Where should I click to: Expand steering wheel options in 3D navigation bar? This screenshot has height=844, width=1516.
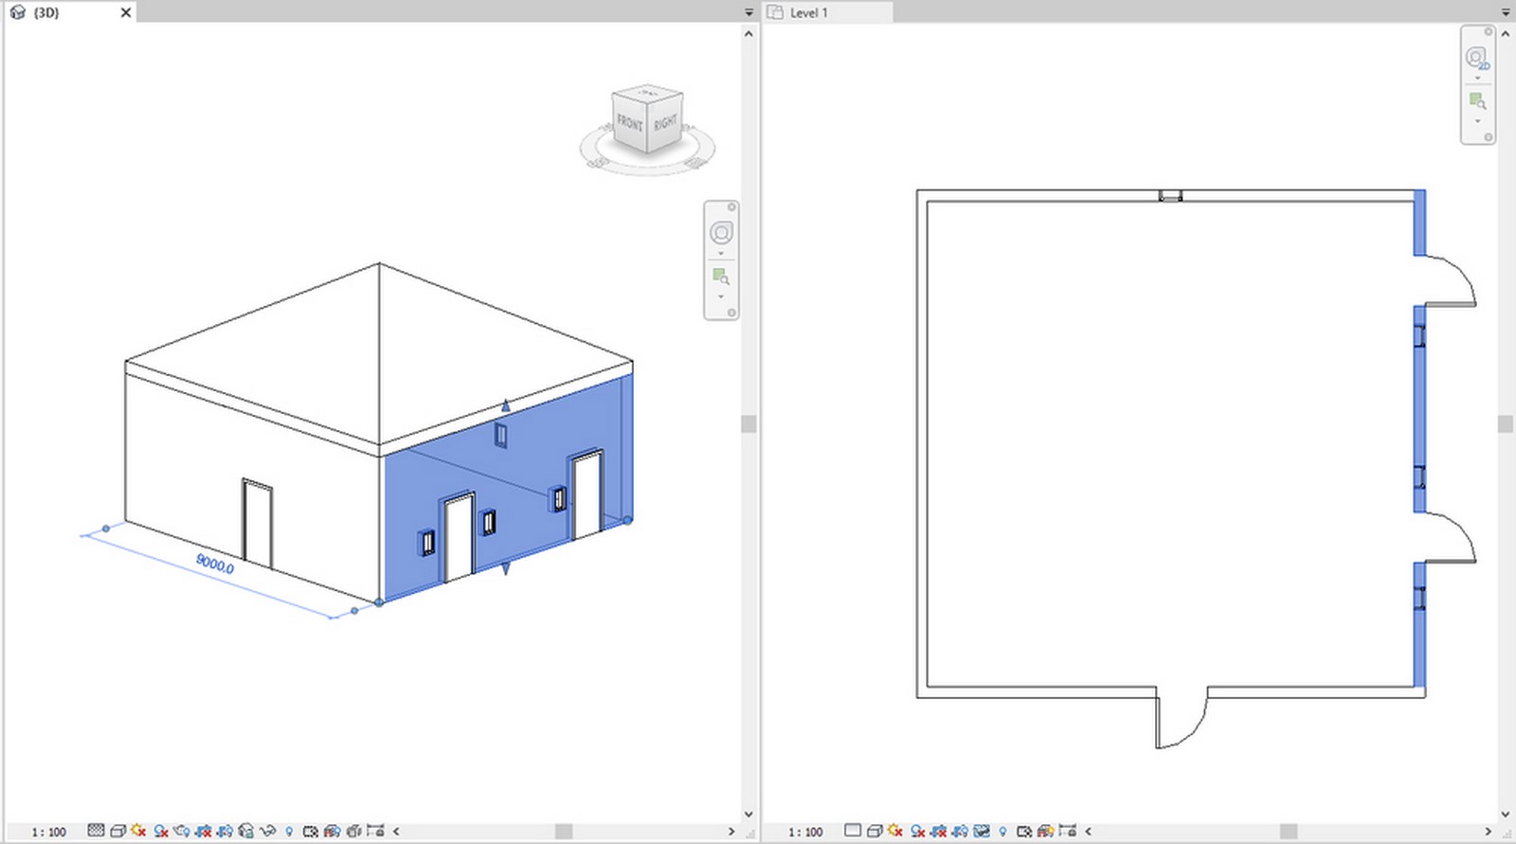click(721, 254)
